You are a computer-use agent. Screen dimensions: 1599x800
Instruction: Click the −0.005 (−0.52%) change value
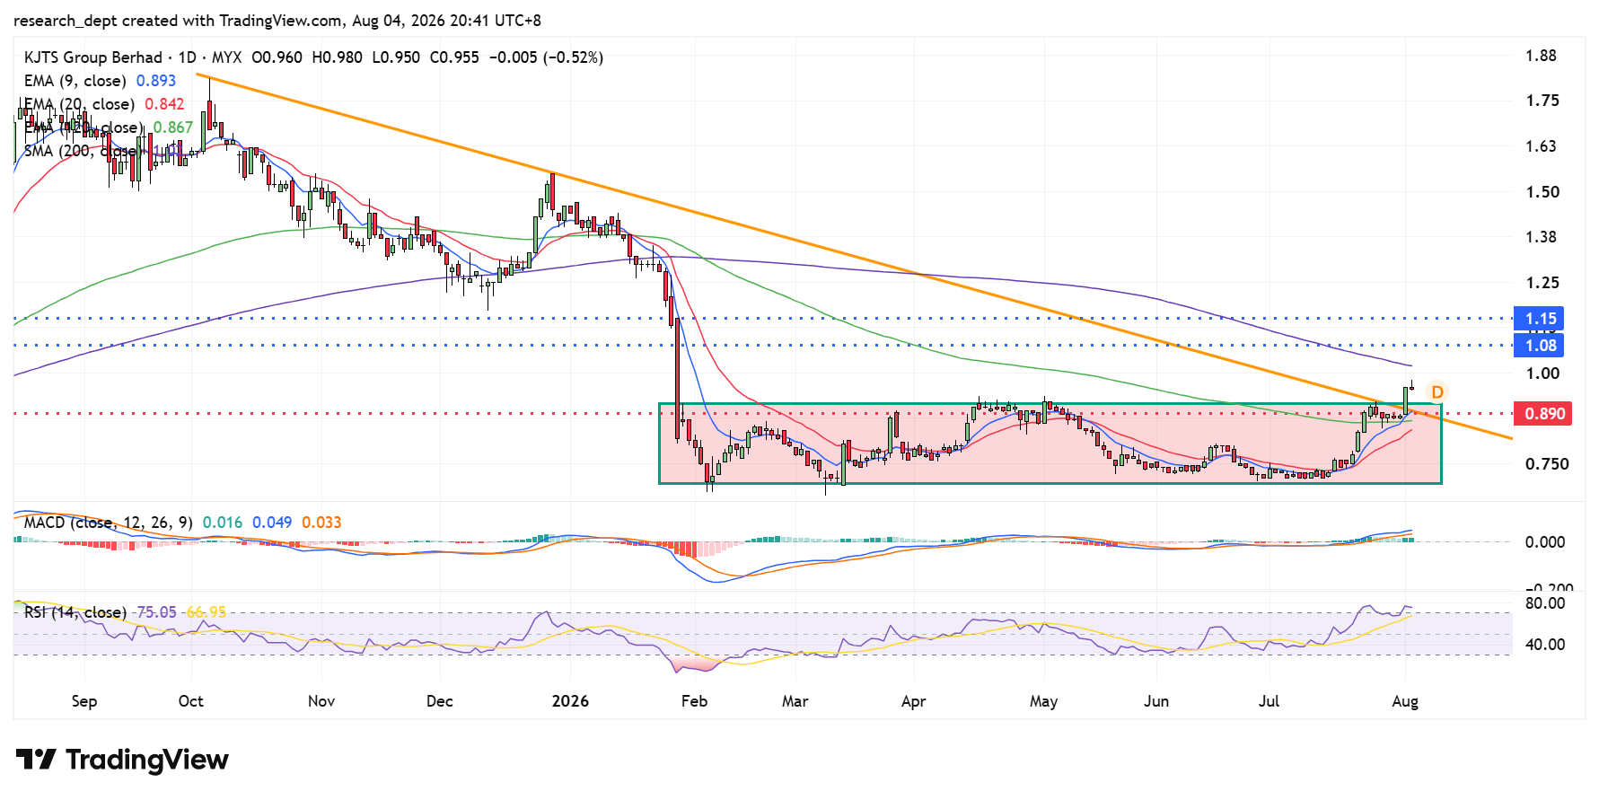click(546, 57)
